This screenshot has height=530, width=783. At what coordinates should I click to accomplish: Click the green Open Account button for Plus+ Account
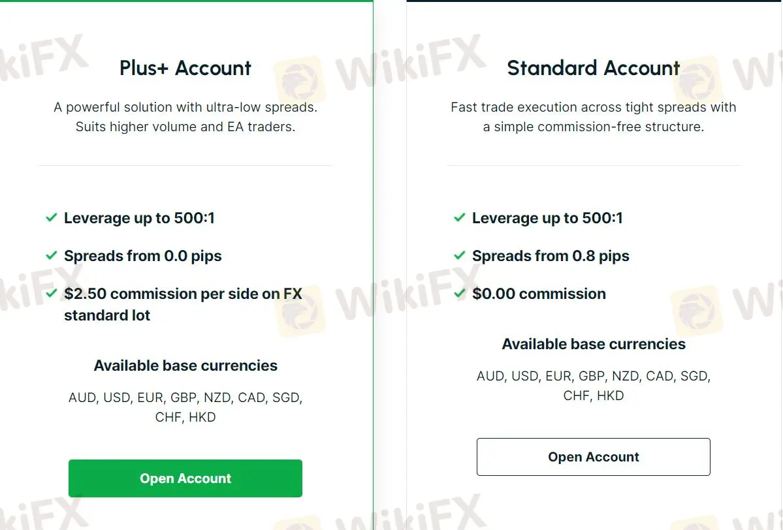click(185, 478)
